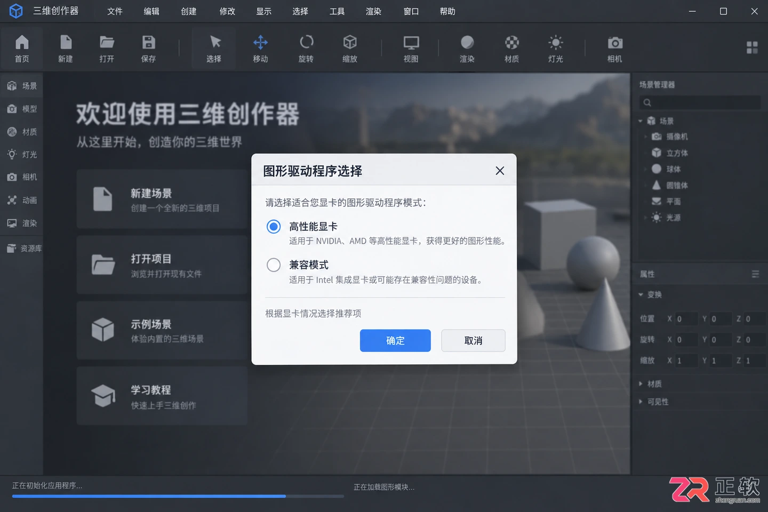768x512 pixels.
Task: Click the 学习教程 start card
Action: pos(162,396)
